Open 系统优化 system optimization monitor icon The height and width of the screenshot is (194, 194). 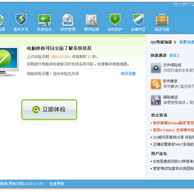(45, 23)
